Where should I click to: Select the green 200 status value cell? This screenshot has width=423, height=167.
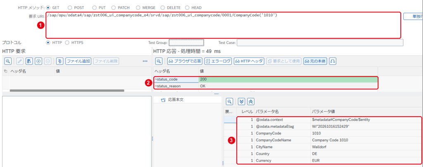tap(288, 79)
